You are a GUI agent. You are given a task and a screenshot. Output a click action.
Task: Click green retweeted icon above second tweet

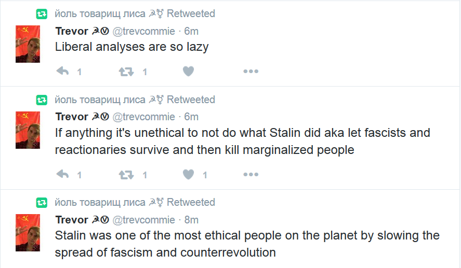click(x=42, y=100)
